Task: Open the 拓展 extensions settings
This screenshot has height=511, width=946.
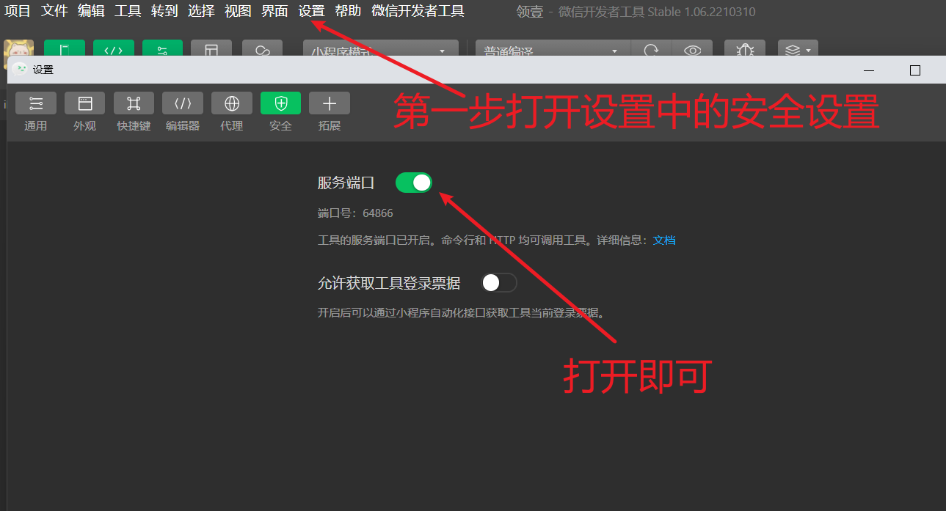Action: click(329, 103)
